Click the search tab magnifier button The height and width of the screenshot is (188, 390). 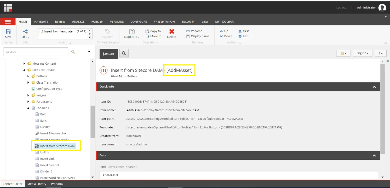124,53
